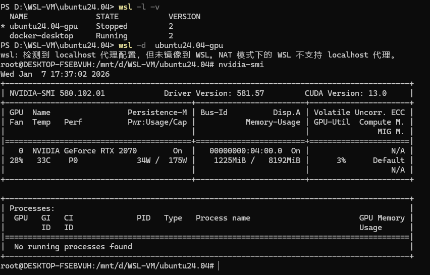430x275 pixels.
Task: Click the 1225MiB memory usage value
Action: 228,160
